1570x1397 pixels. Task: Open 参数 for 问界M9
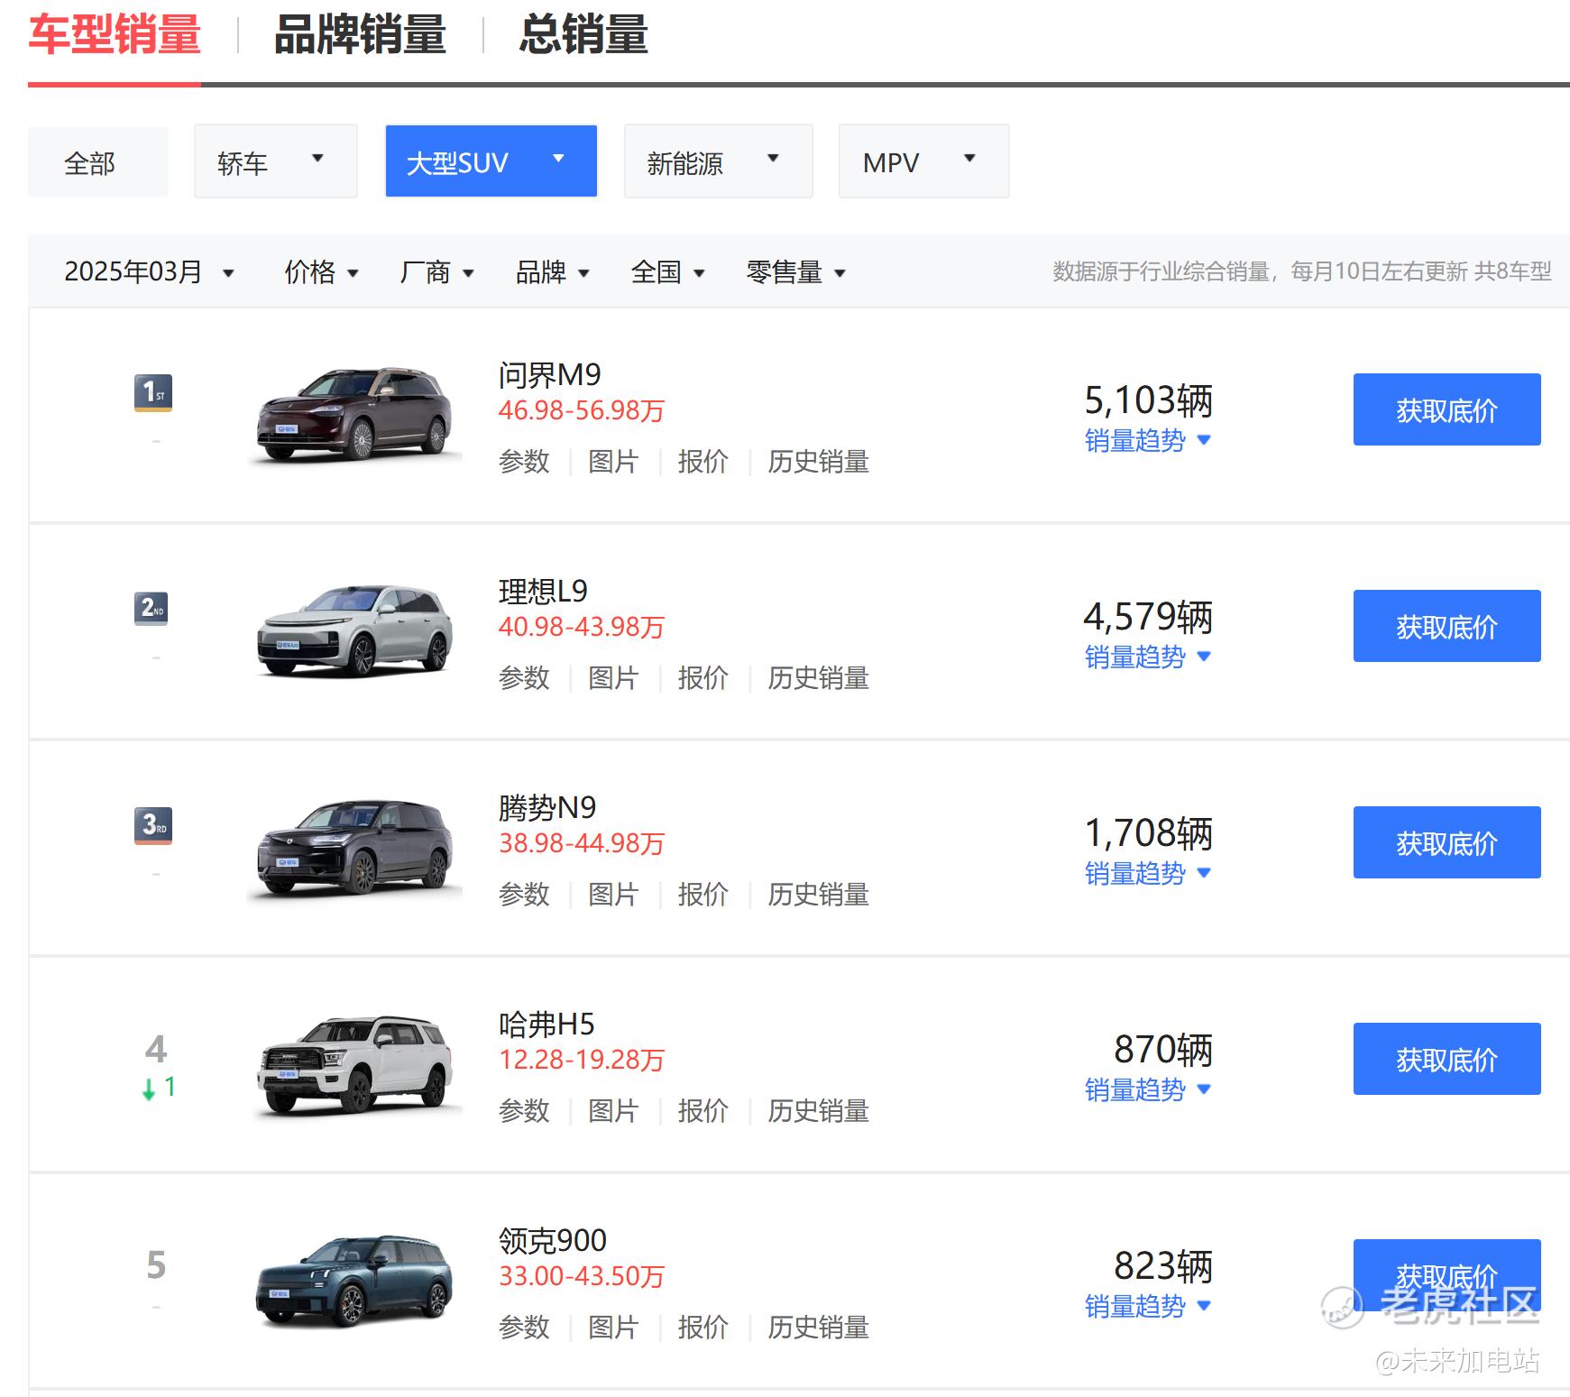tap(524, 462)
